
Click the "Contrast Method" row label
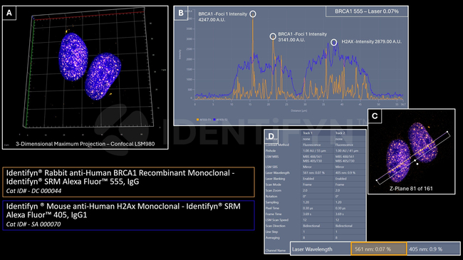(277, 145)
